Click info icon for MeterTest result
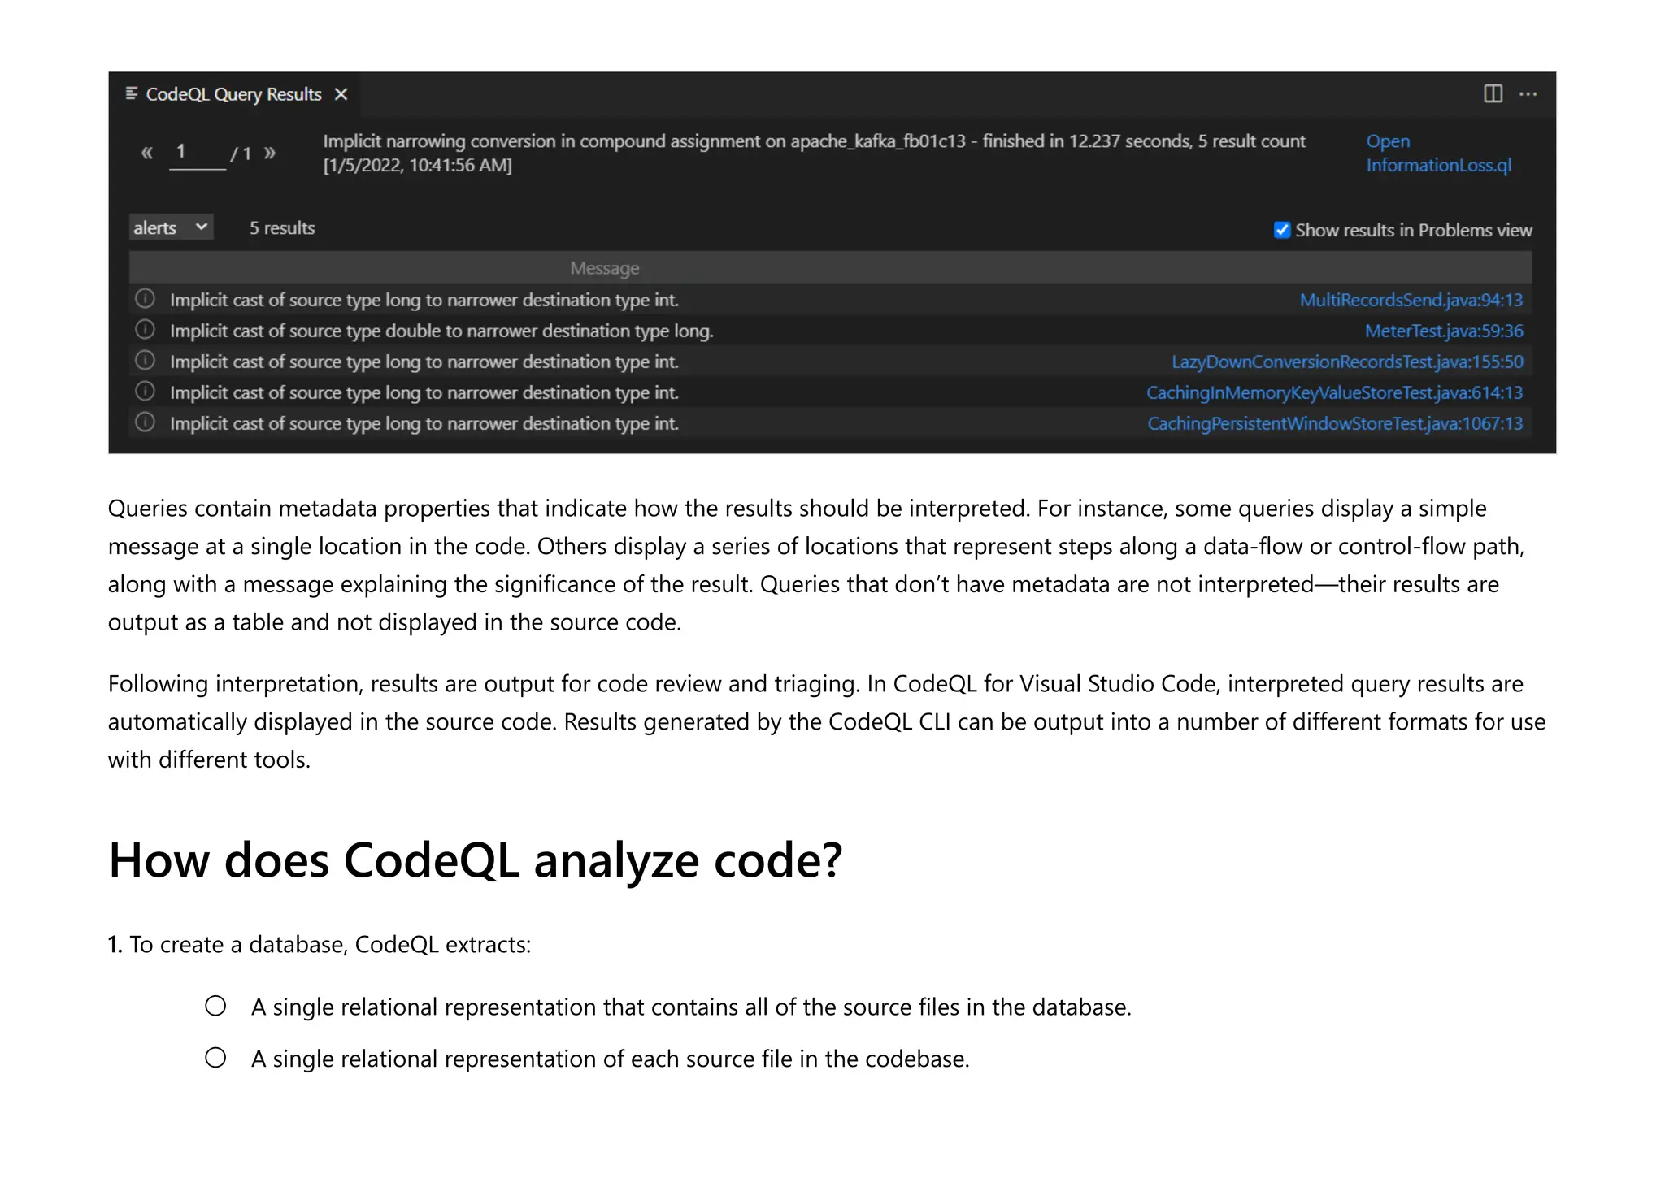1665x1178 pixels. click(146, 329)
